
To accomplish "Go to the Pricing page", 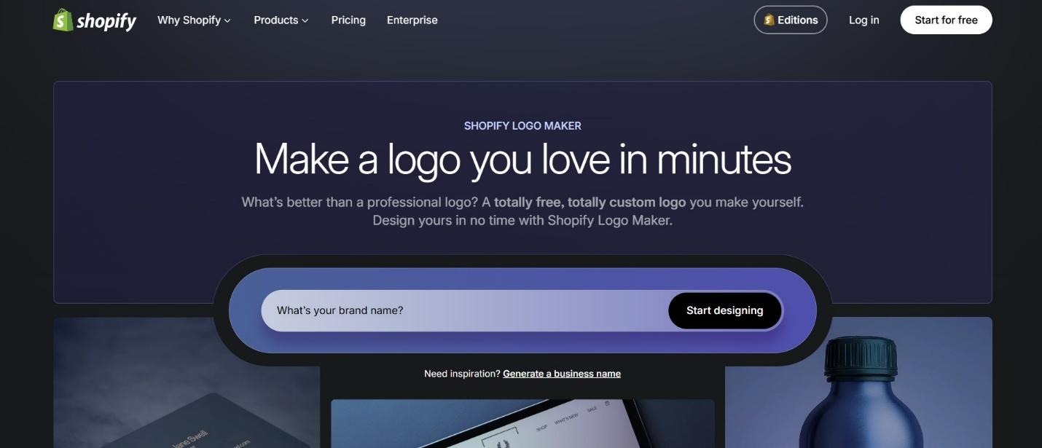I will coord(348,20).
